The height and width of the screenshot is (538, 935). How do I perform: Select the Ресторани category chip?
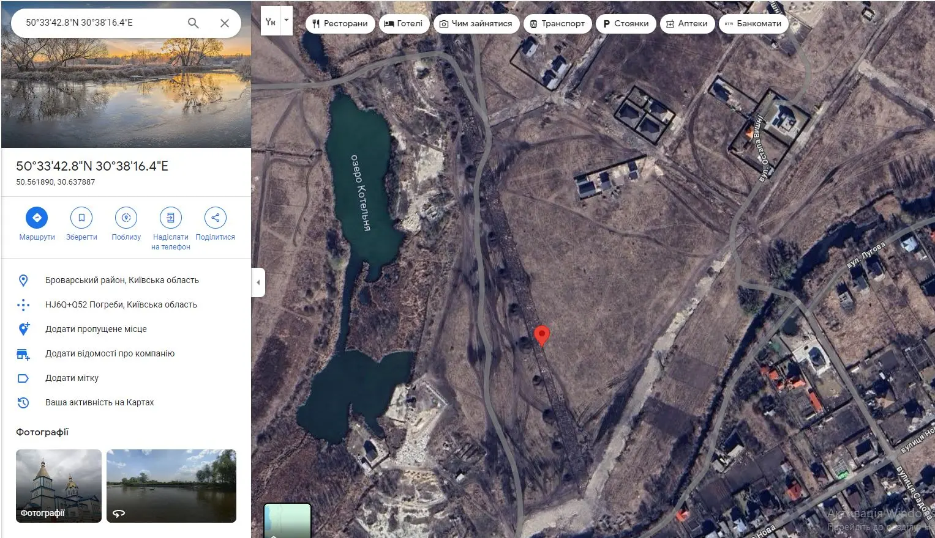pos(340,24)
